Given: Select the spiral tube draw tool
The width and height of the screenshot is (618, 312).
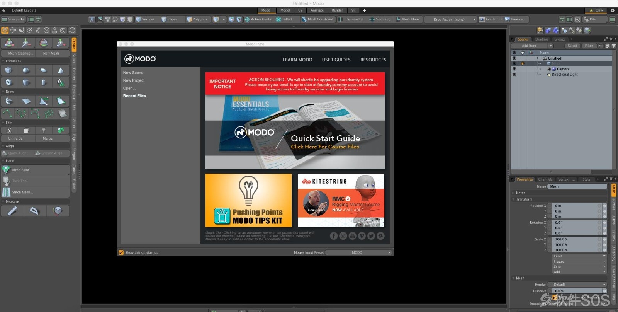Looking at the screenshot, I should point(9,101).
